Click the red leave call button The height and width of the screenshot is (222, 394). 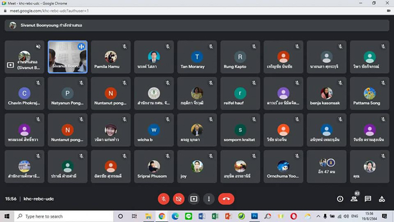(x=226, y=199)
